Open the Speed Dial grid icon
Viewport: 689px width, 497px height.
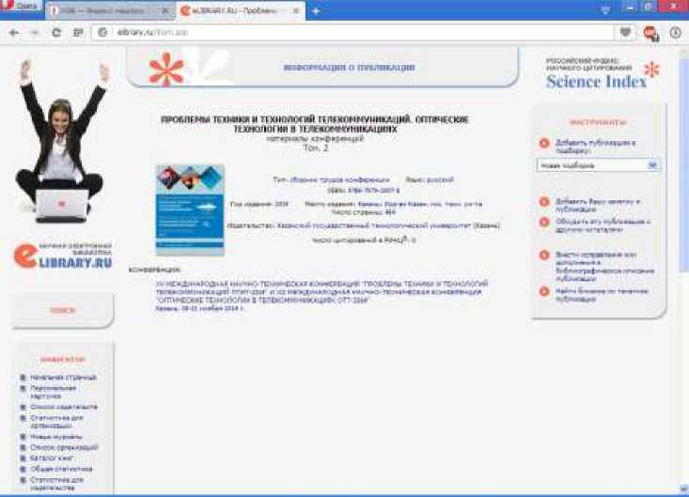[78, 33]
